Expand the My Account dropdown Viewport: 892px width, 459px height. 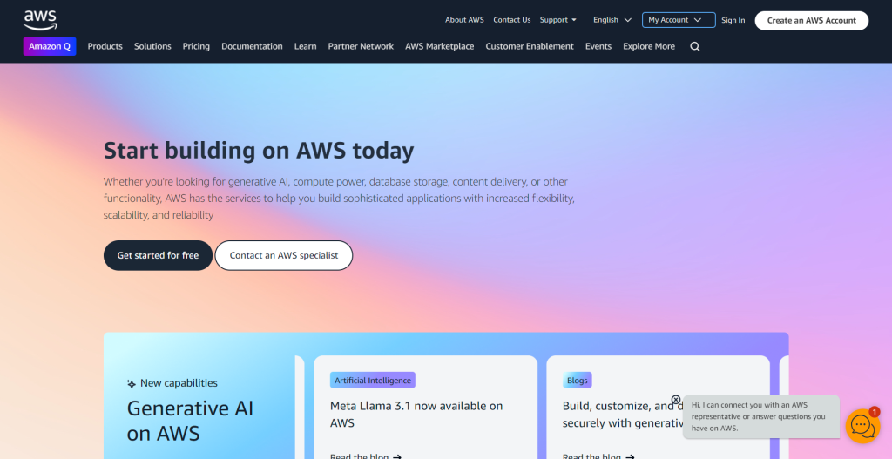pos(679,20)
